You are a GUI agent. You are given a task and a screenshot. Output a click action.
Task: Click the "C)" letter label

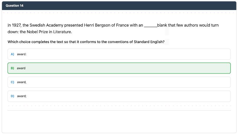pos(12,82)
